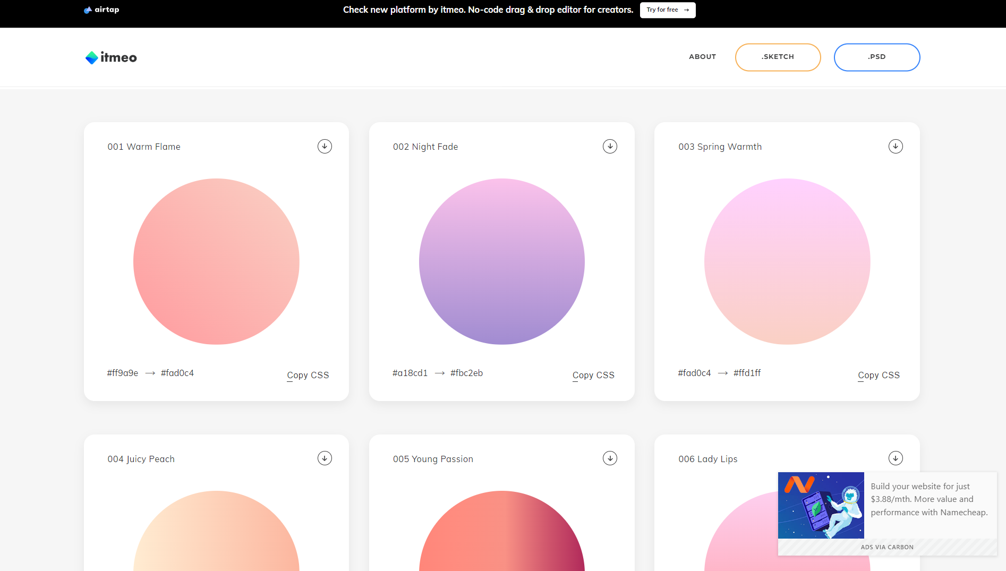
Task: Copy CSS for Spring Warmth
Action: pos(879,375)
